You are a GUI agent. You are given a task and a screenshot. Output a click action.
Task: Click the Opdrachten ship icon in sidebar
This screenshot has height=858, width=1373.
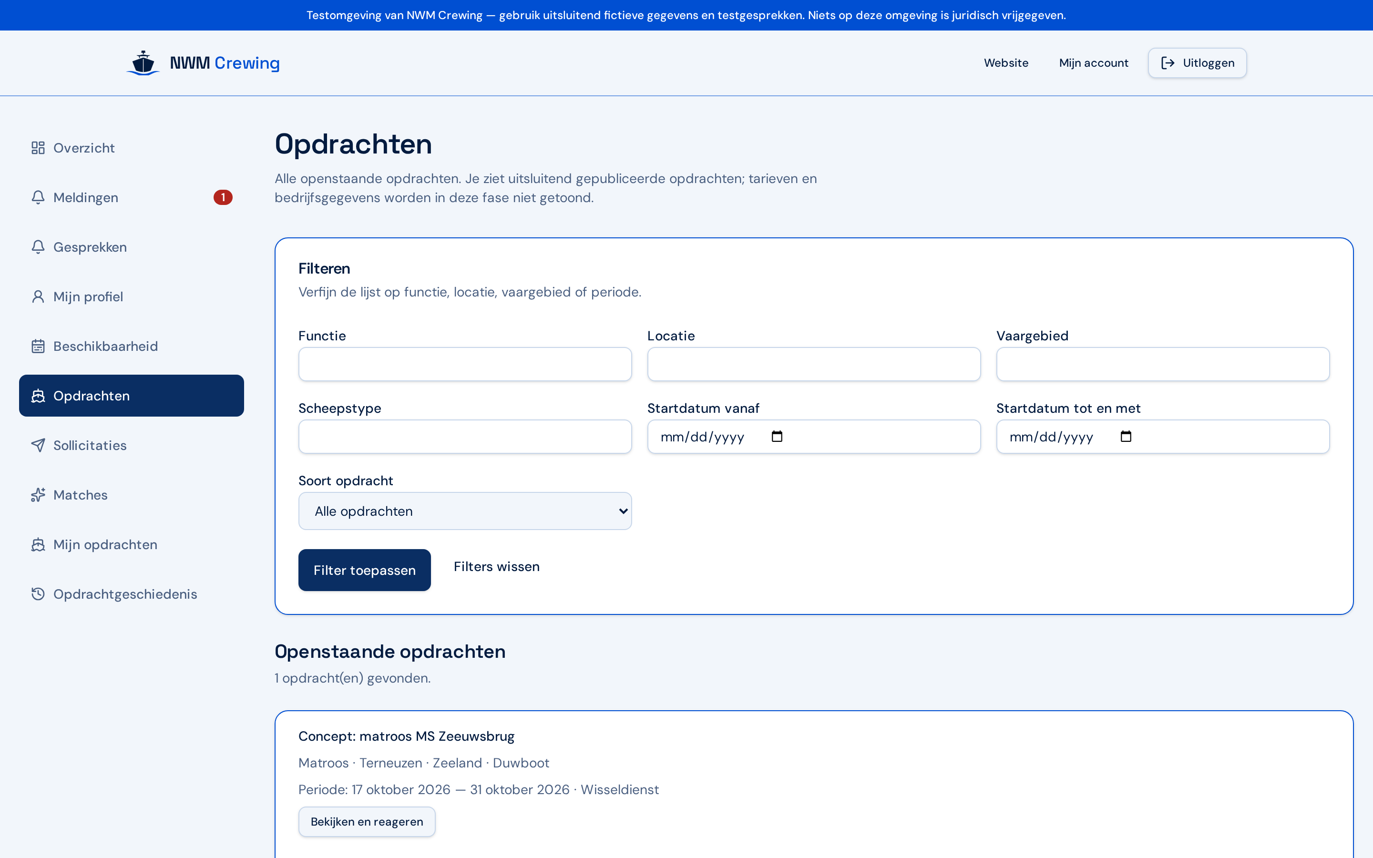38,396
